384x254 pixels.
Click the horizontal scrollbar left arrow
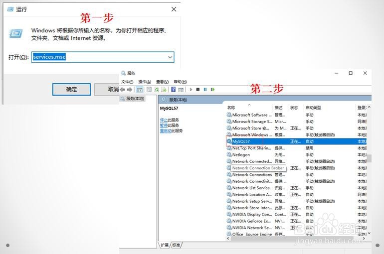(x=228, y=239)
